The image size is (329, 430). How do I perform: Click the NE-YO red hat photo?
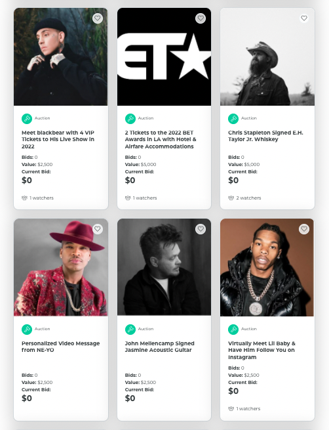pyautogui.click(x=61, y=267)
